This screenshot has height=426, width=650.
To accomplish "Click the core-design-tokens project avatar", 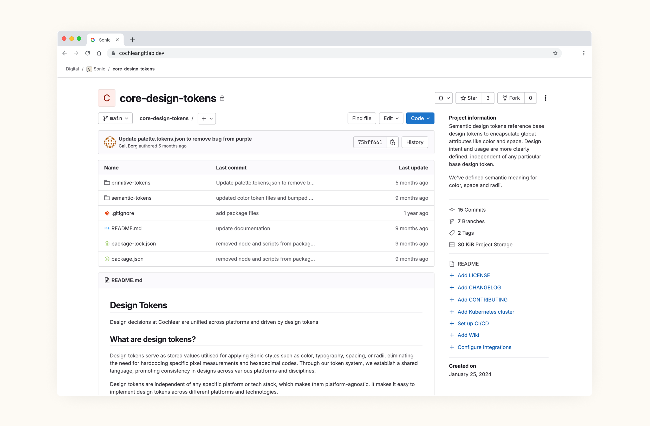I will point(107,98).
